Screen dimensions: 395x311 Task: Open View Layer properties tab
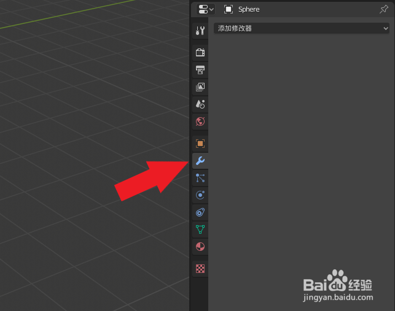(x=200, y=87)
